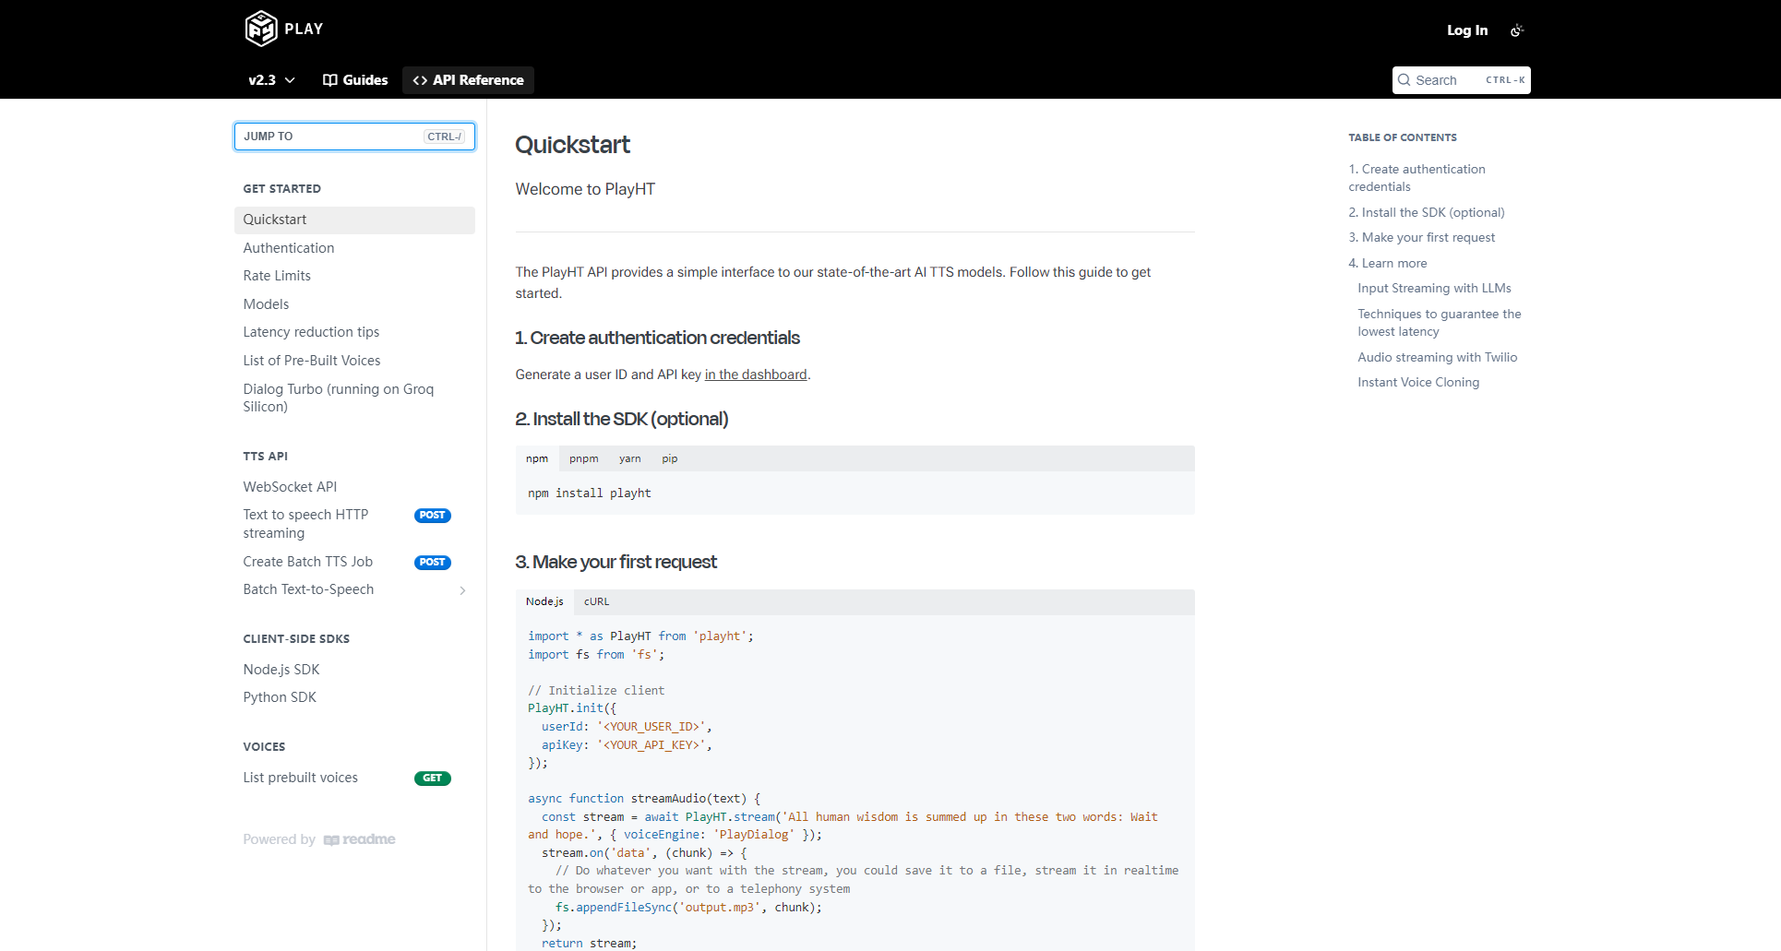Image resolution: width=1781 pixels, height=951 pixels.
Task: Click the readme logo in footer
Action: click(360, 839)
